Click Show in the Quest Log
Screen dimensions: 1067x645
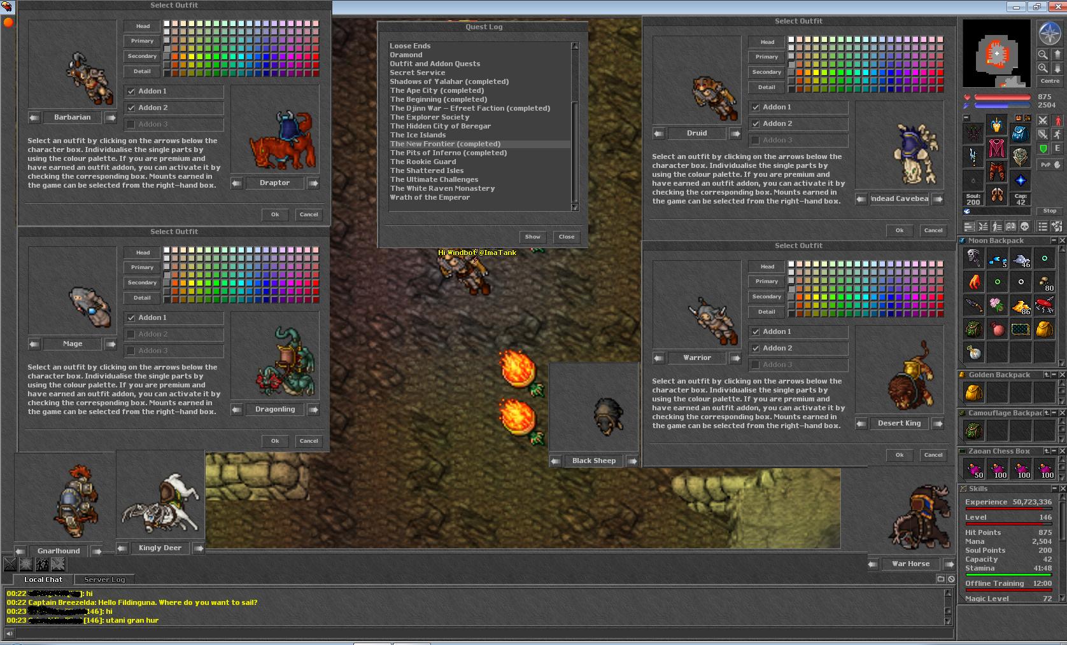(532, 237)
